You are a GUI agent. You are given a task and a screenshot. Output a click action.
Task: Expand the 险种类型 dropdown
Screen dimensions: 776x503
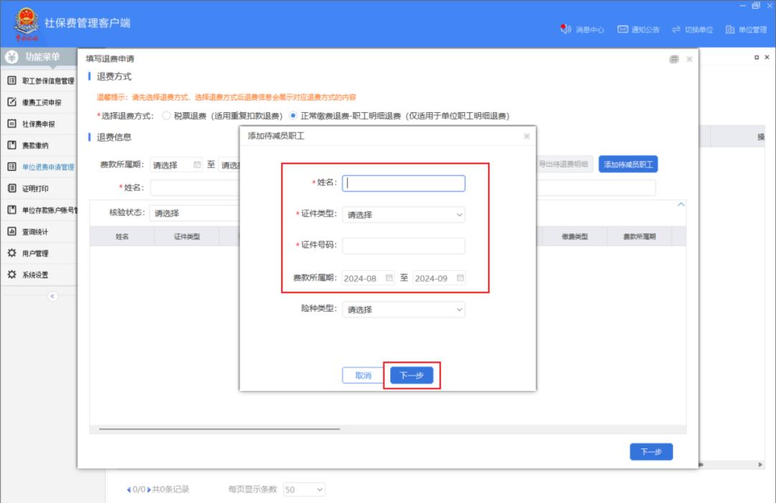[403, 310]
